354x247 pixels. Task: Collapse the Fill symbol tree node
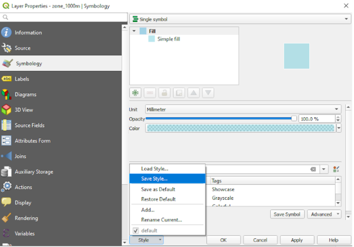pos(134,31)
